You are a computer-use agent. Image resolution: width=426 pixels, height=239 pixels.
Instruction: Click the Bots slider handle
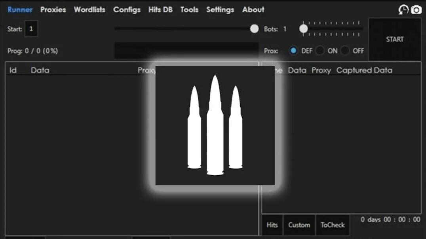[304, 28]
